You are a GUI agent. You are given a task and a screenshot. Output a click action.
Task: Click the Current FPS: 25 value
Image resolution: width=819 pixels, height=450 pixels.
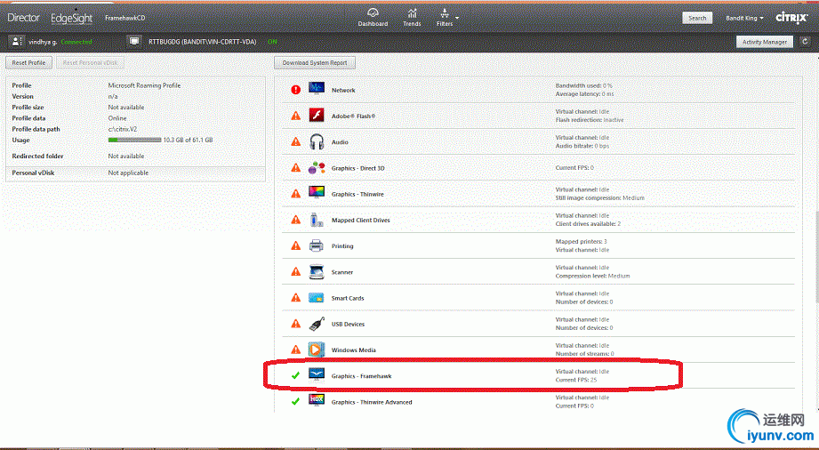(576, 380)
